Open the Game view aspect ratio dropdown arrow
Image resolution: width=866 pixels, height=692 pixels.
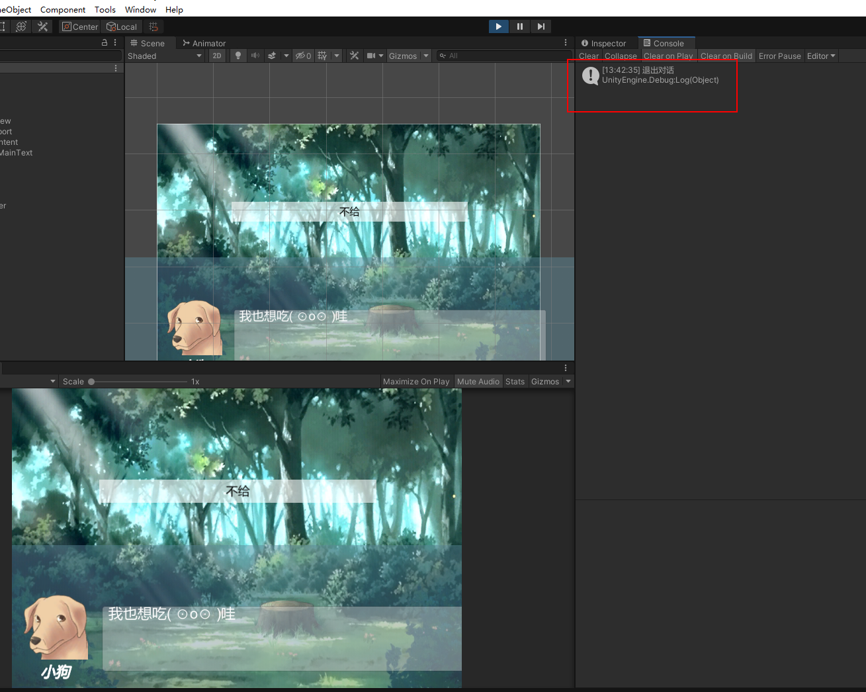[x=53, y=382]
